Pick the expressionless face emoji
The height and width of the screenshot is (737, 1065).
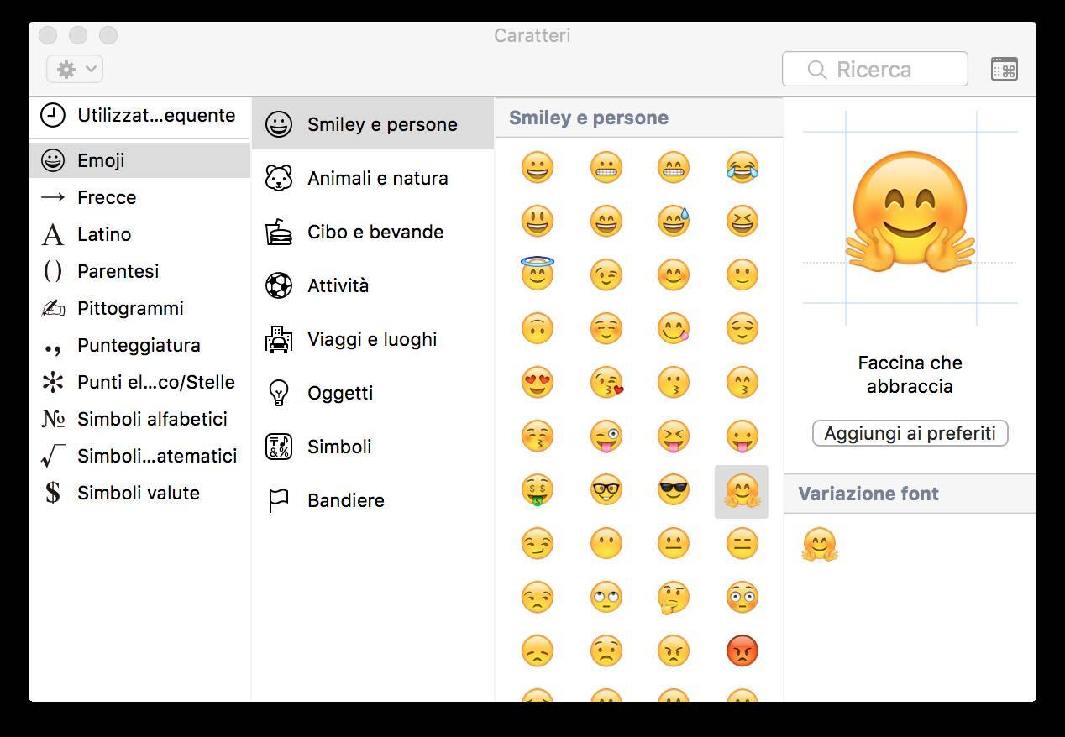(742, 543)
